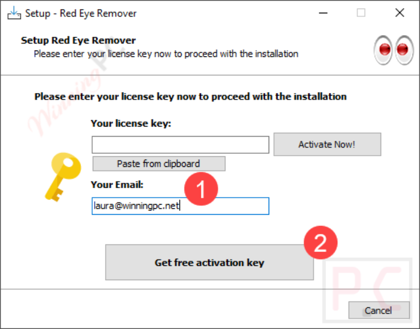Click the faded PC watermark logo
This screenshot has height=329, width=420.
(x=368, y=290)
